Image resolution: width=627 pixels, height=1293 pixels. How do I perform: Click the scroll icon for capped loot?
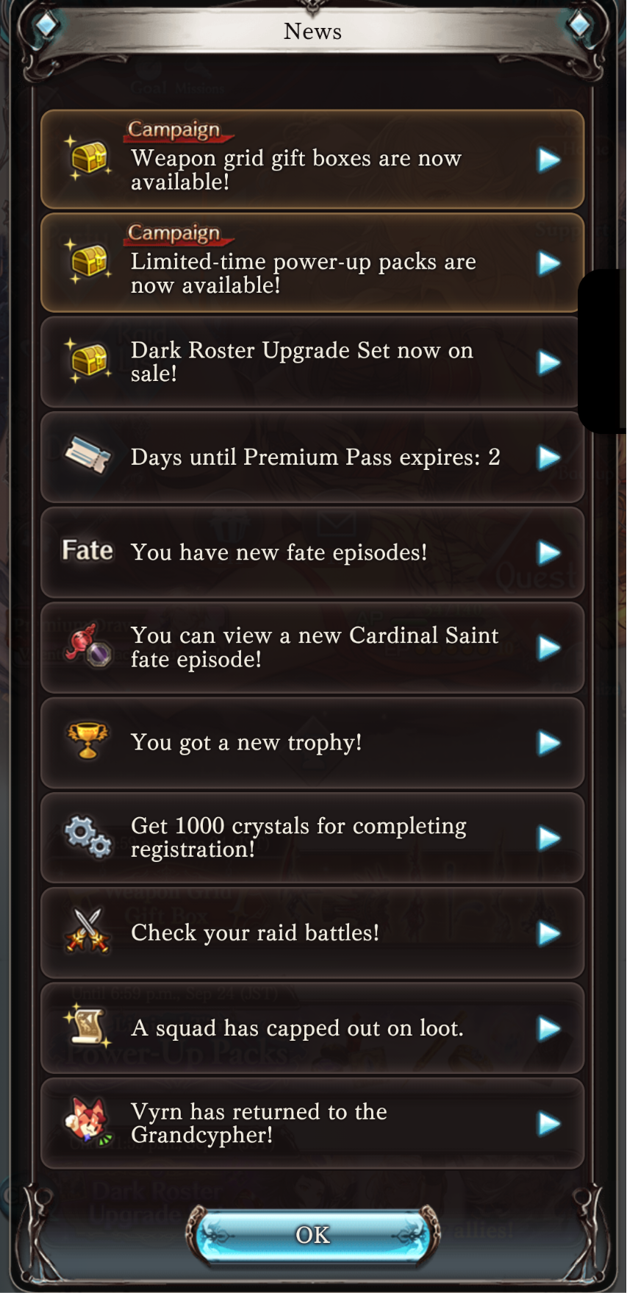(x=88, y=1026)
